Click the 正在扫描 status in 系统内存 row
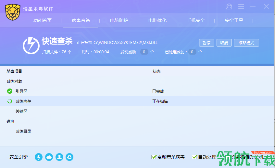 [160, 101]
